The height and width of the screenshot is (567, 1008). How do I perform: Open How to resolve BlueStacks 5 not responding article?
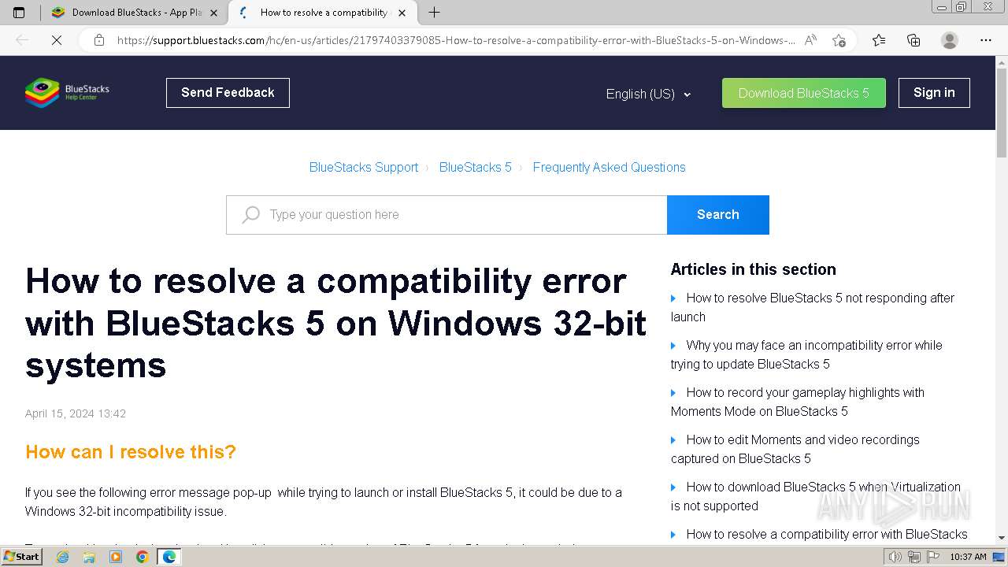(x=813, y=307)
